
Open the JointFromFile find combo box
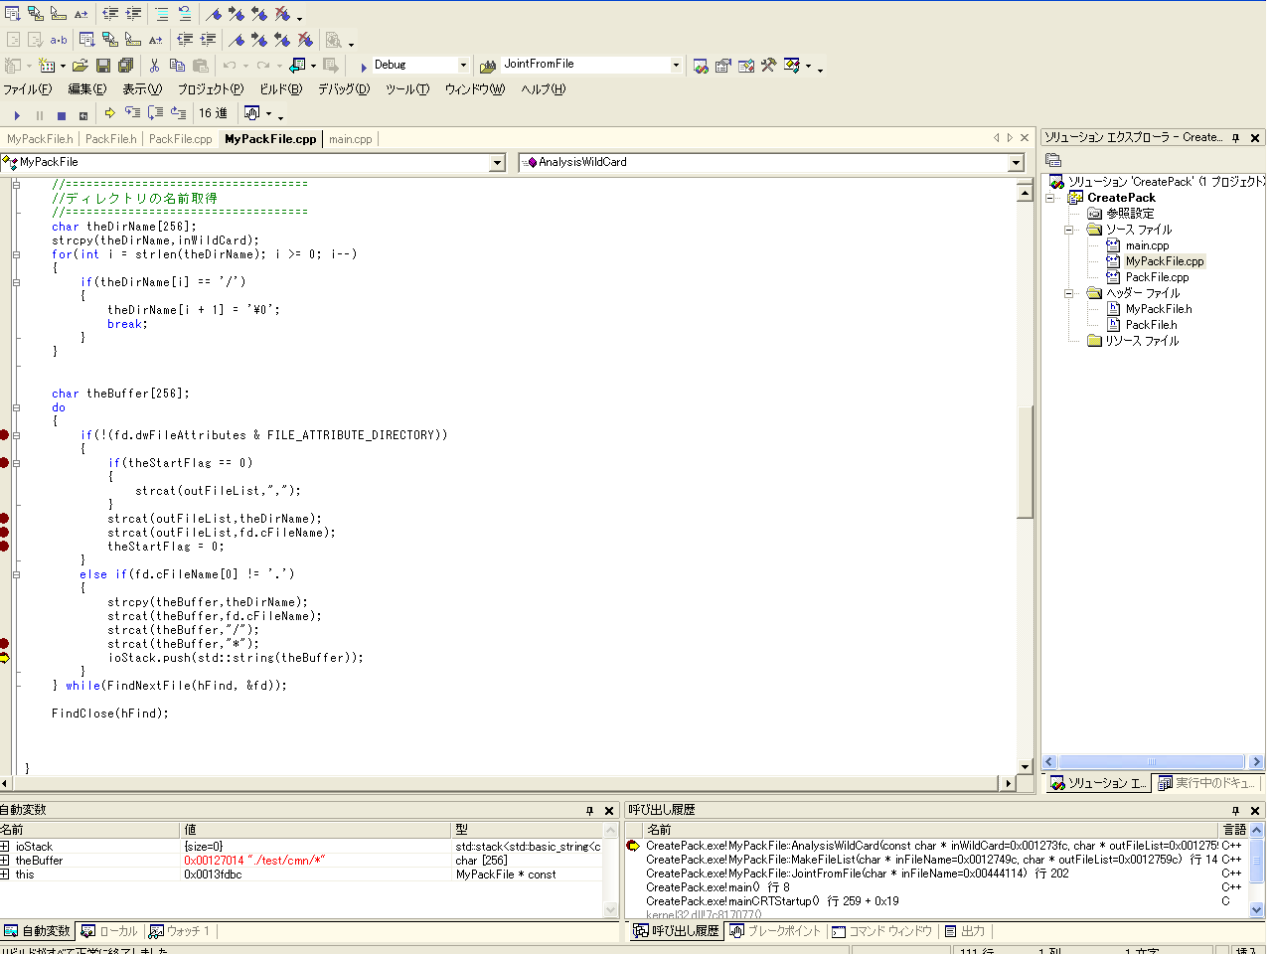coord(676,66)
